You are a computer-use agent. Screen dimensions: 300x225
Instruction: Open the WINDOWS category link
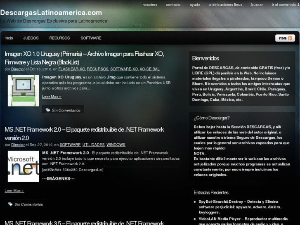coord(116,145)
